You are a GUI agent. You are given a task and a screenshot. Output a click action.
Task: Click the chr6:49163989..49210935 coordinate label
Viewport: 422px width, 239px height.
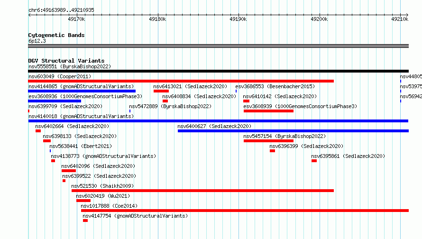pos(61,10)
